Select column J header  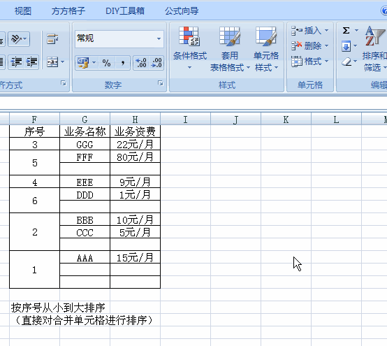[235, 120]
